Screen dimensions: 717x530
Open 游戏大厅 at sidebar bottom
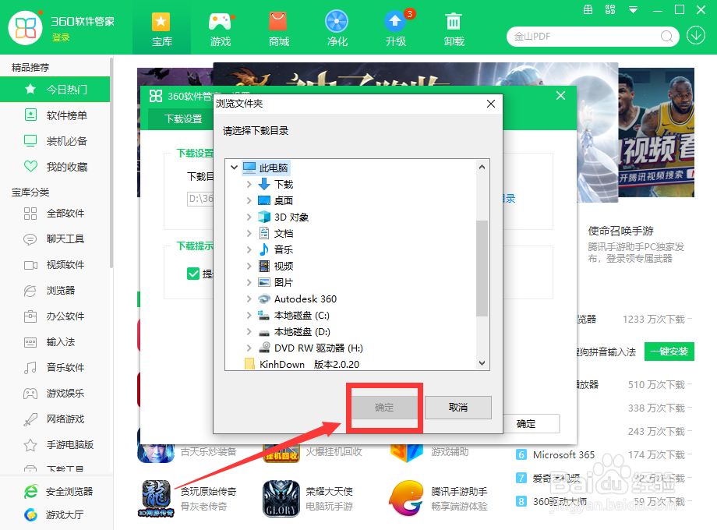[x=54, y=515]
